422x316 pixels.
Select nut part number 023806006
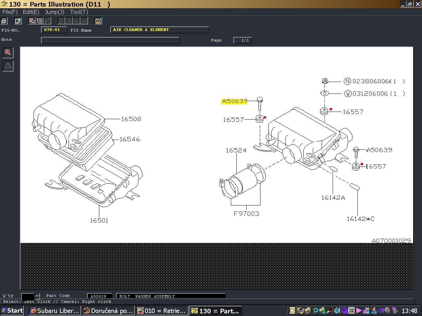371,81
